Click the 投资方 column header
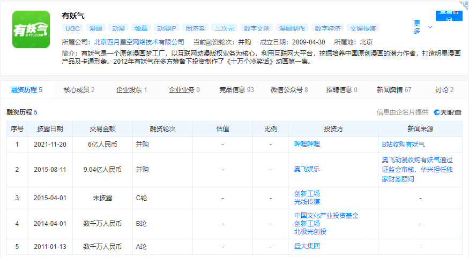469x258 pixels. pos(333,129)
